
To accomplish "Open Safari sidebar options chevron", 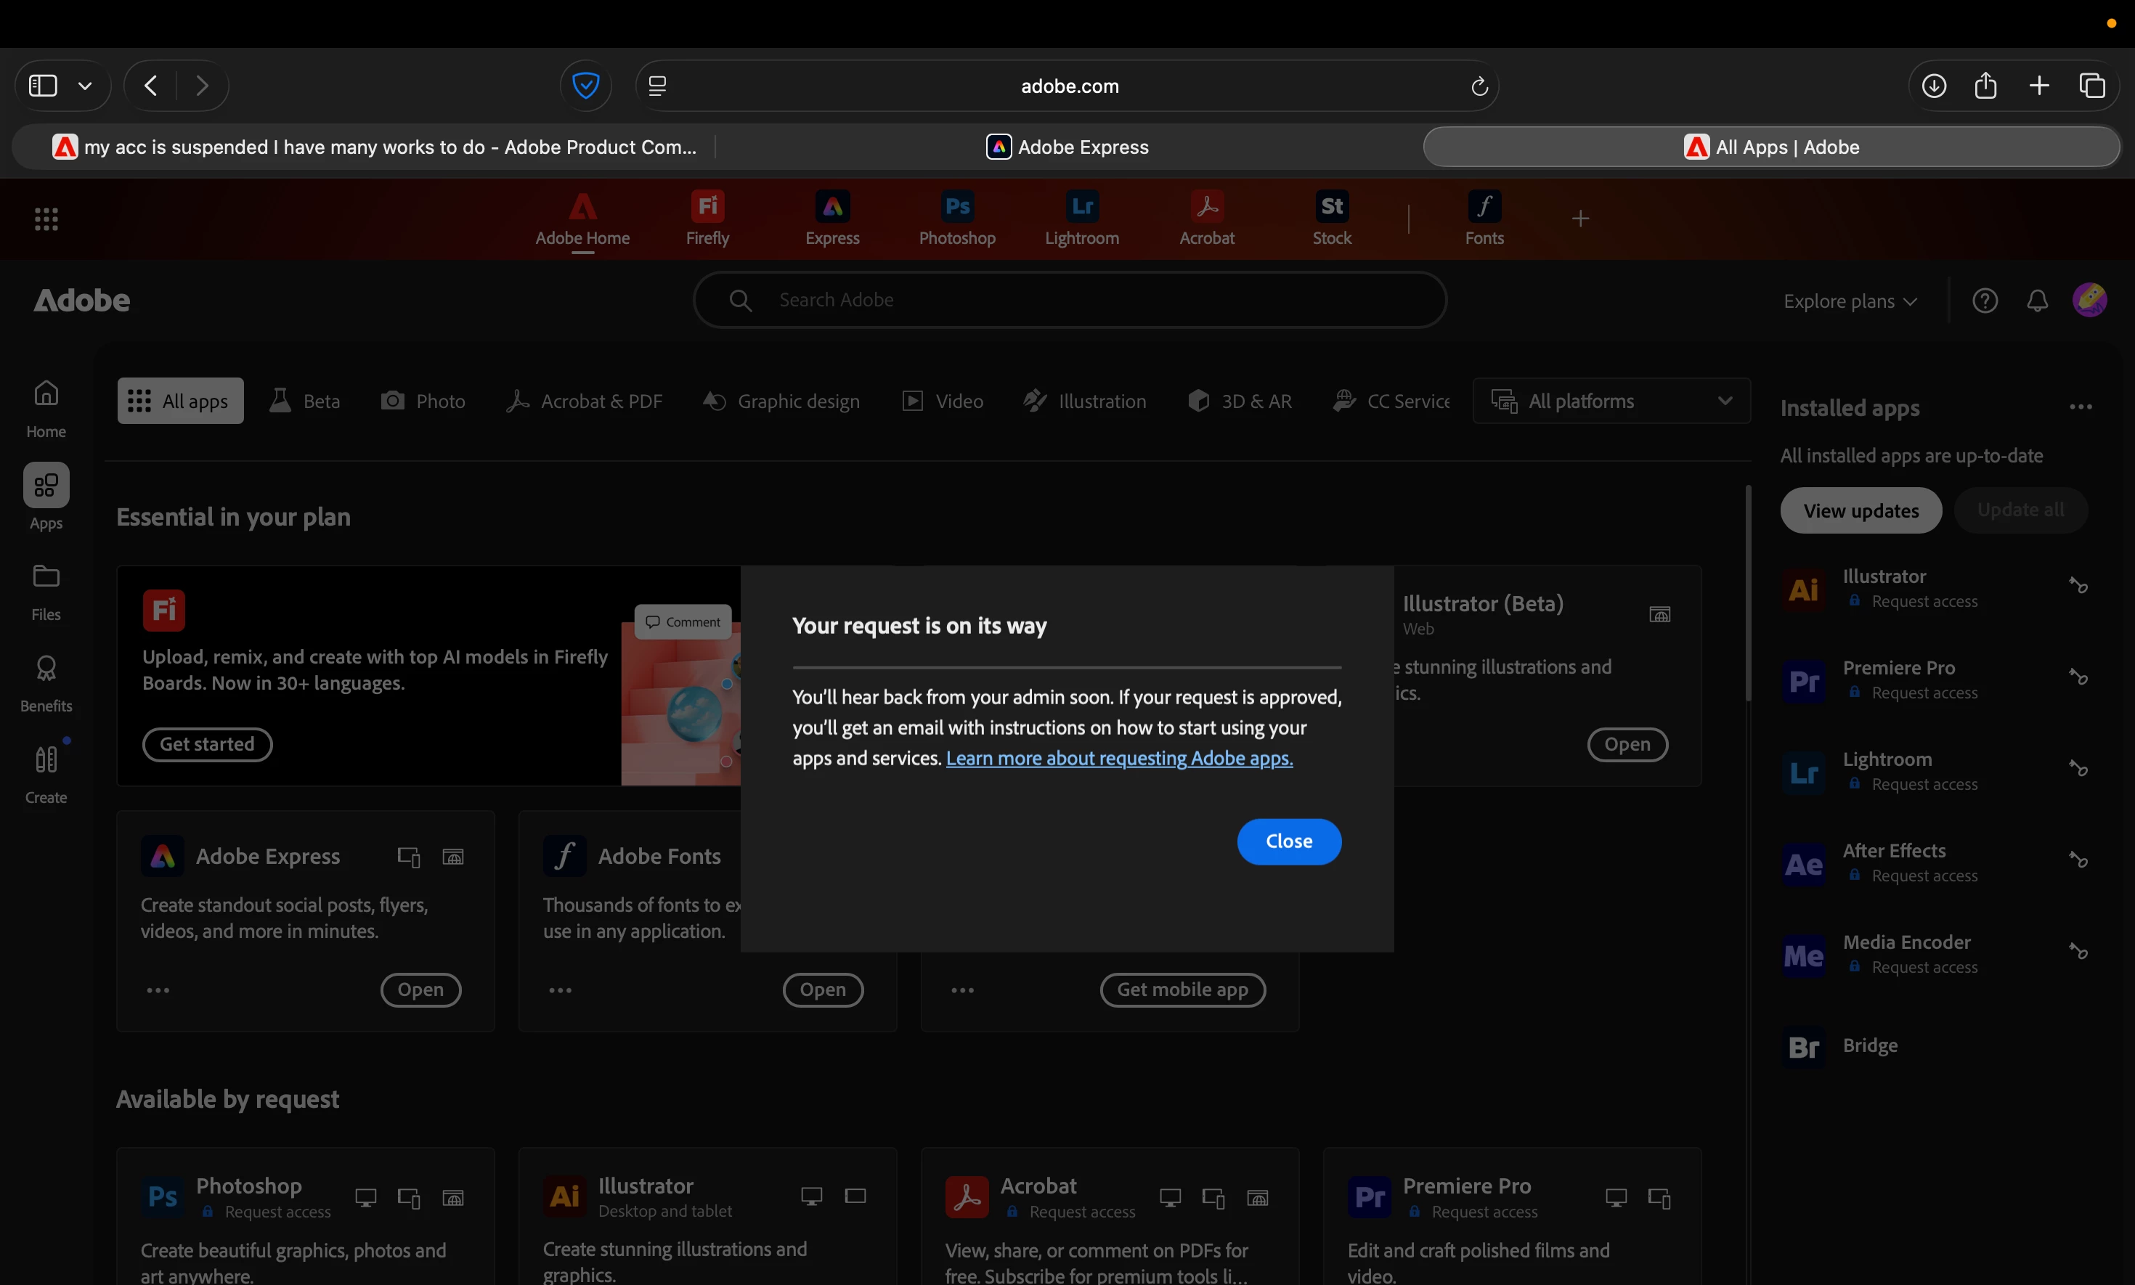I will 85,86.
